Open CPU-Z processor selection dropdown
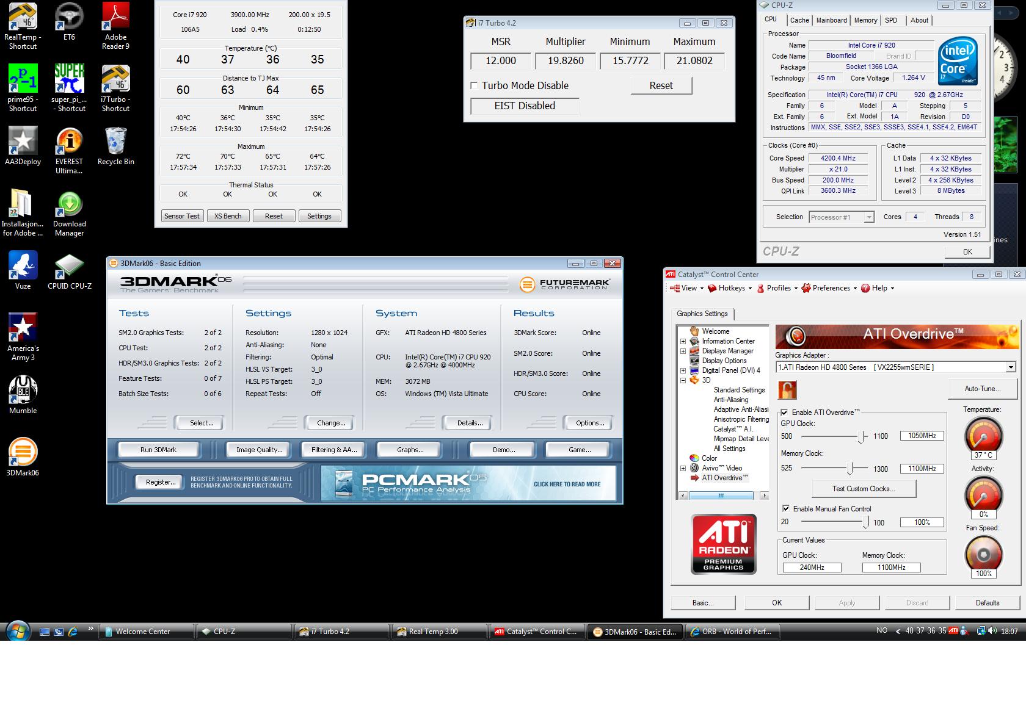Image resolution: width=1026 pixels, height=703 pixels. pos(868,217)
